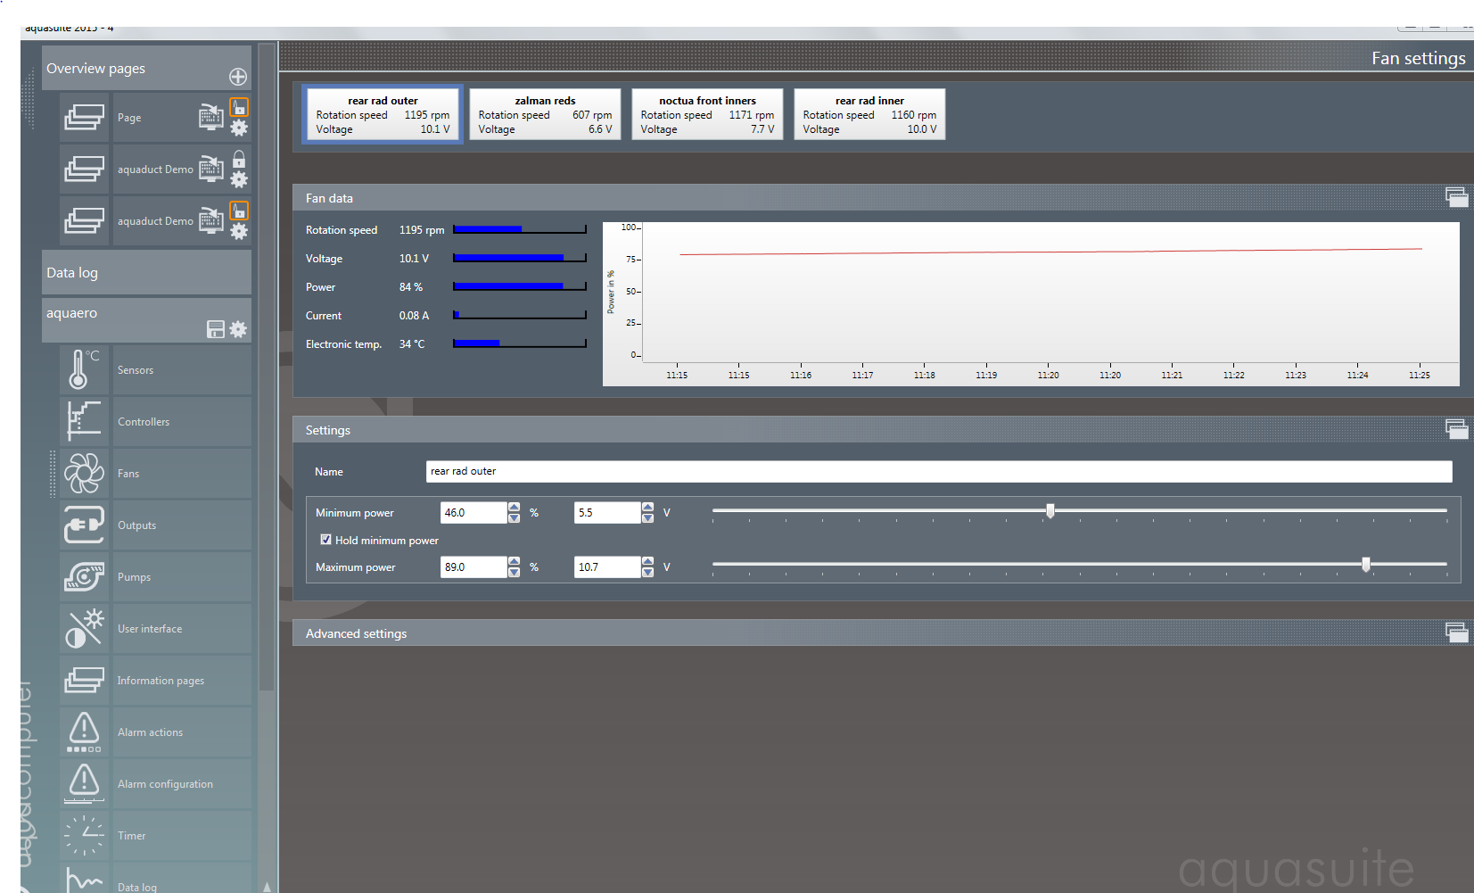Open the Pumps icon
Image resolution: width=1474 pixels, height=893 pixels.
coord(84,576)
